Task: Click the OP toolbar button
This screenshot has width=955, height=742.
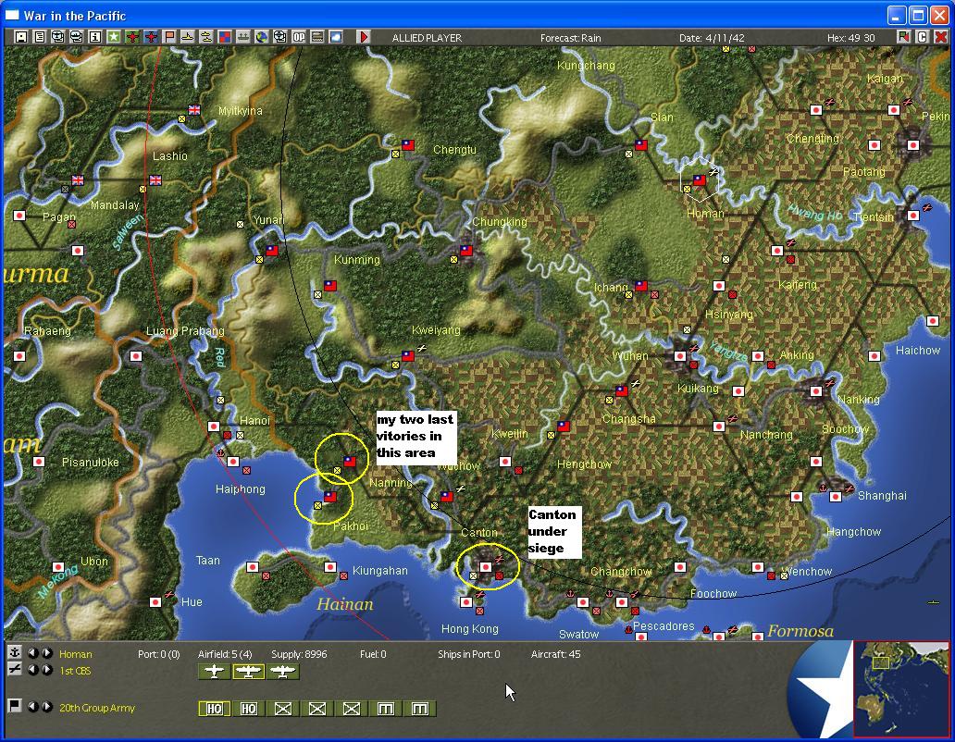Action: point(298,37)
